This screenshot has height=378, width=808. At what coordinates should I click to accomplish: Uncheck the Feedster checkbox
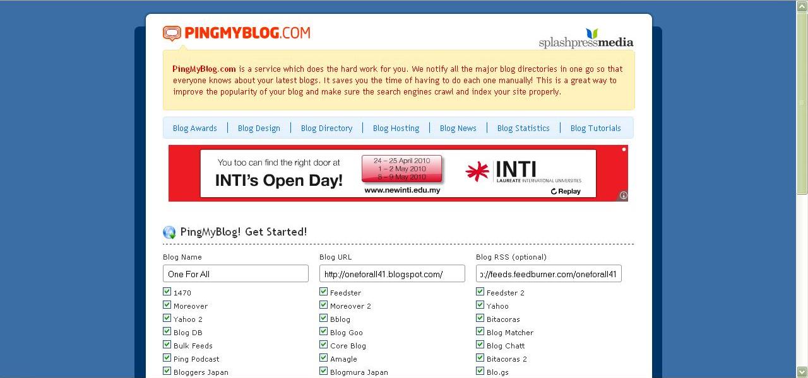pos(323,292)
